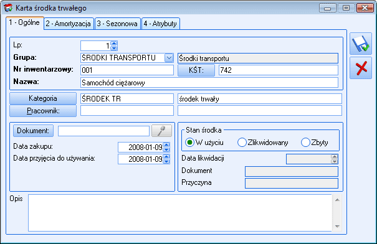The image size is (377, 244).
Task: Increase the Lp value with the up arrow
Action: [114, 43]
